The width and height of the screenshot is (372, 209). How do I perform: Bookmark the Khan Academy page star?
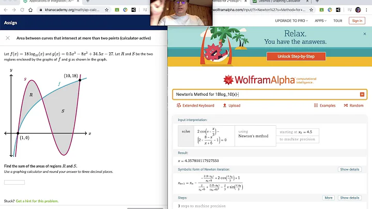[x=107, y=10]
